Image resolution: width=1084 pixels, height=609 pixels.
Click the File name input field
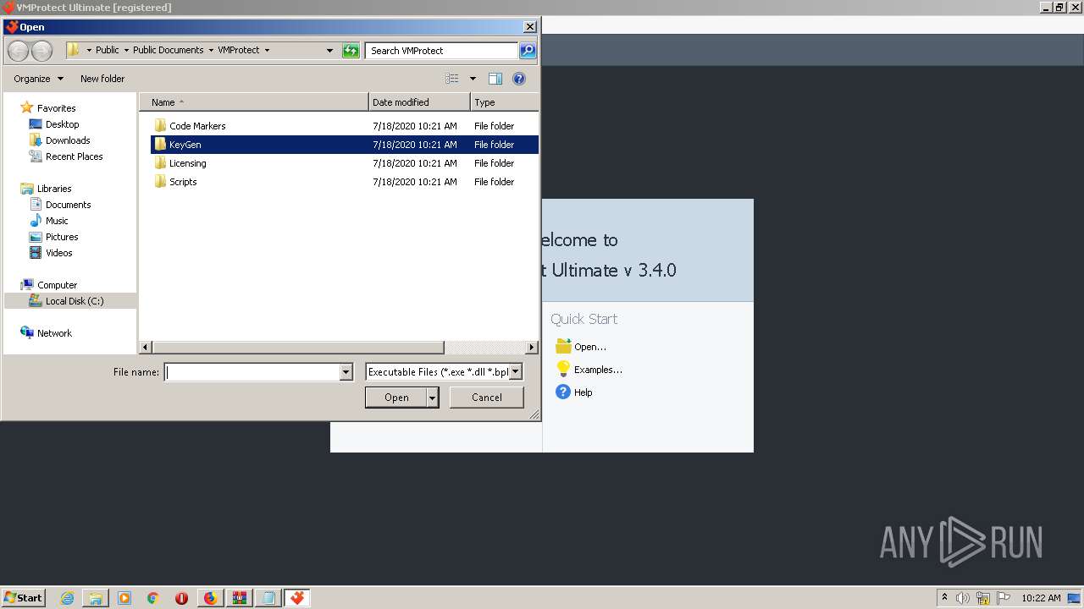pos(252,372)
